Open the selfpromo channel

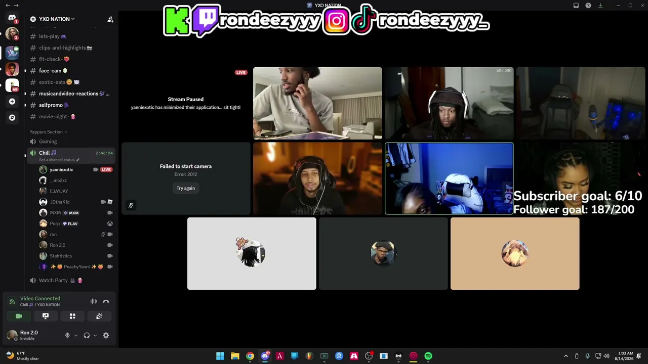point(71,105)
